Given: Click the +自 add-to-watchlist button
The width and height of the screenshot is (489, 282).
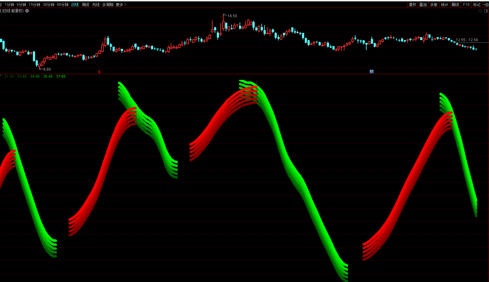Looking at the screenshot, I should (x=486, y=5).
